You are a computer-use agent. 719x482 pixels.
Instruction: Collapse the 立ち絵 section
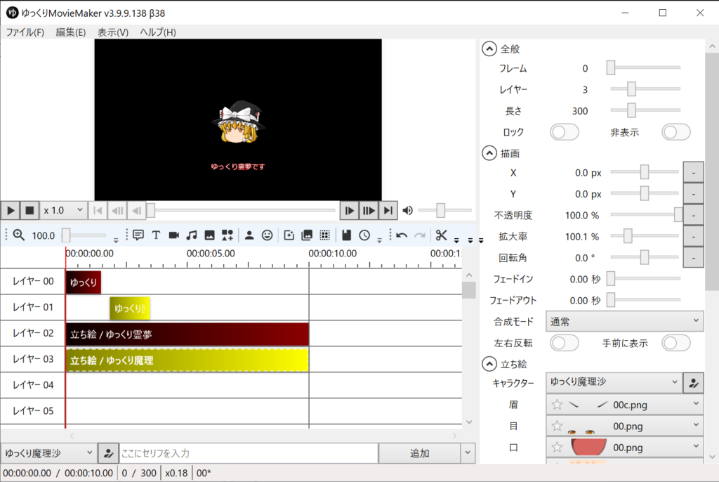pos(489,364)
